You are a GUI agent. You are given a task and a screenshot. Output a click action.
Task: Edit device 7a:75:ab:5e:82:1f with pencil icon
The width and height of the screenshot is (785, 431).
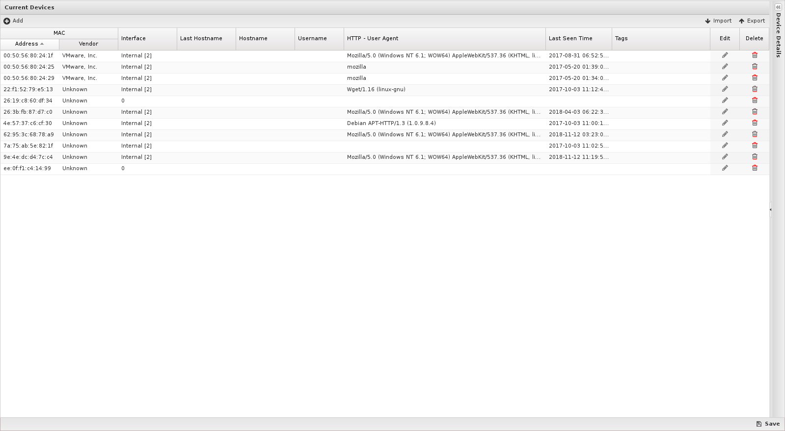725,146
